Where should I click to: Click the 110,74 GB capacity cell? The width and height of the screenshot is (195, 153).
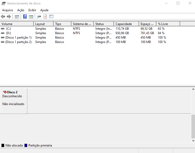(122, 29)
